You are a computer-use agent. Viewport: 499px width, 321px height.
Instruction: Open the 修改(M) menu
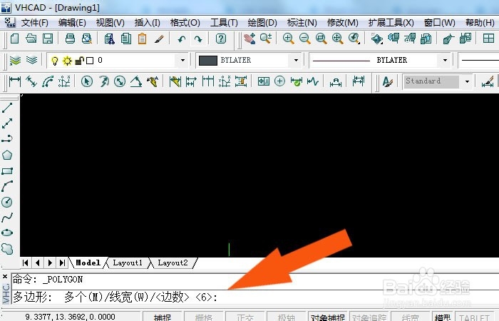342,23
